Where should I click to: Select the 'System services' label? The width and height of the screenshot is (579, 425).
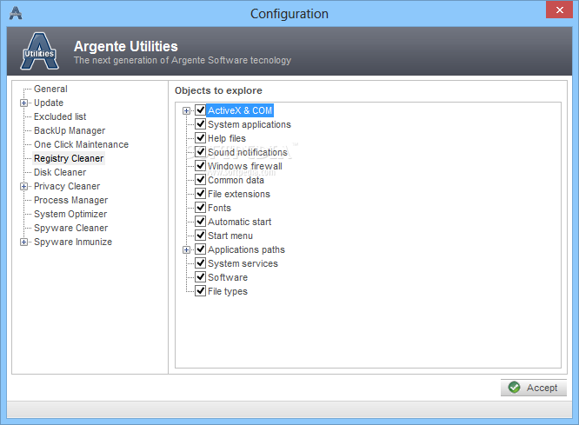point(243,263)
